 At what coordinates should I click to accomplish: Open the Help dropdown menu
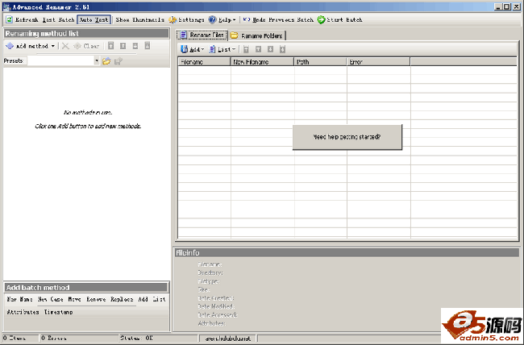pos(222,19)
